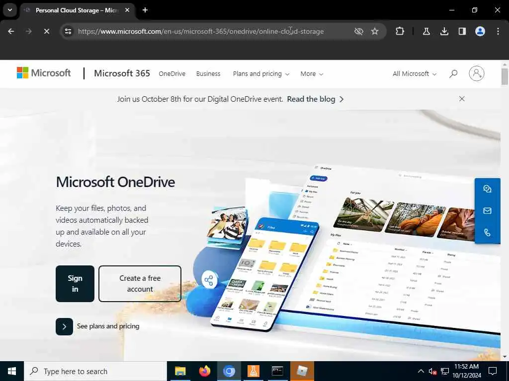Open the notifications center icon
Screen dimensions: 509x381
(x=493, y=371)
